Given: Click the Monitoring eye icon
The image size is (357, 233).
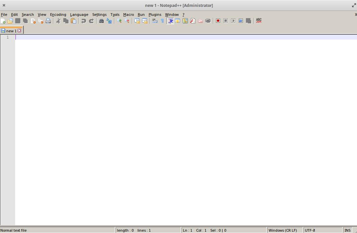Looking at the screenshot, I should pos(208,21).
